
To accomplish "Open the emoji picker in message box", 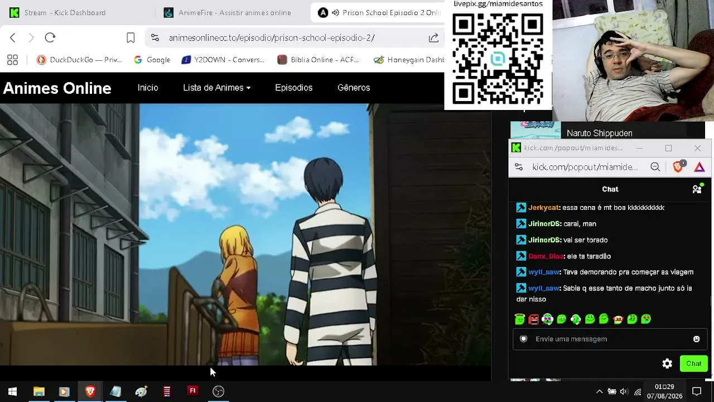I will coord(696,339).
